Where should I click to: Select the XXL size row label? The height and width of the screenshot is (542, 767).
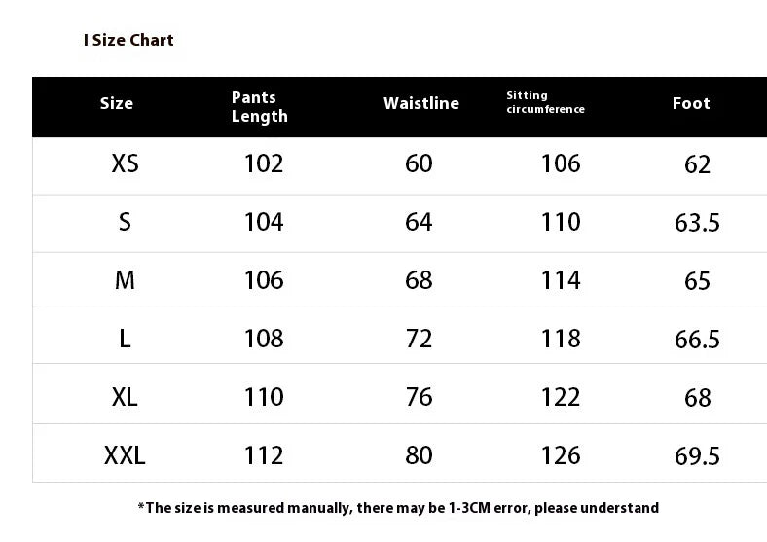click(x=125, y=454)
